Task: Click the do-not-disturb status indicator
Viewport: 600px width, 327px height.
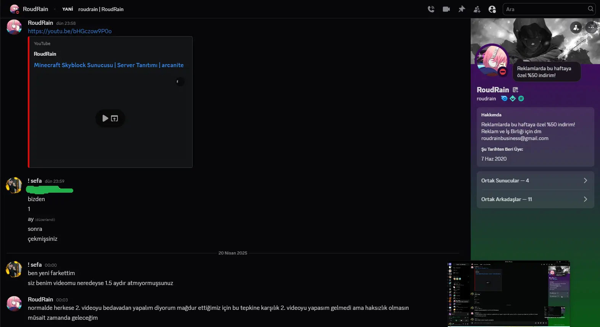Action: coord(503,71)
